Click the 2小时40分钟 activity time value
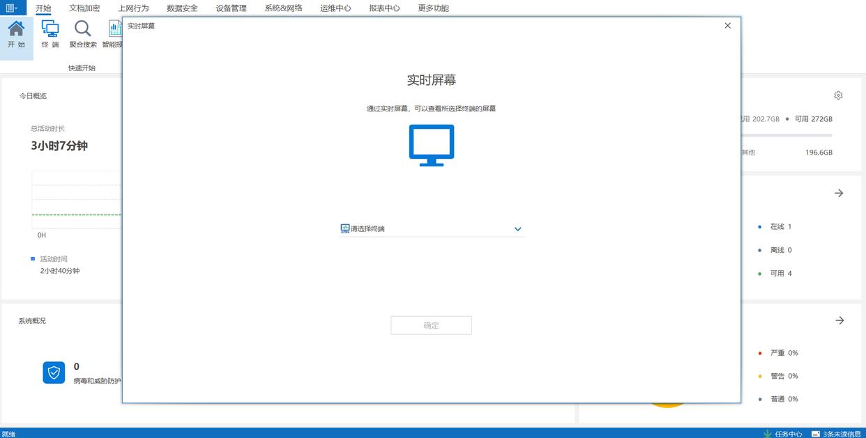Viewport: 866px width, 438px height. (x=60, y=271)
